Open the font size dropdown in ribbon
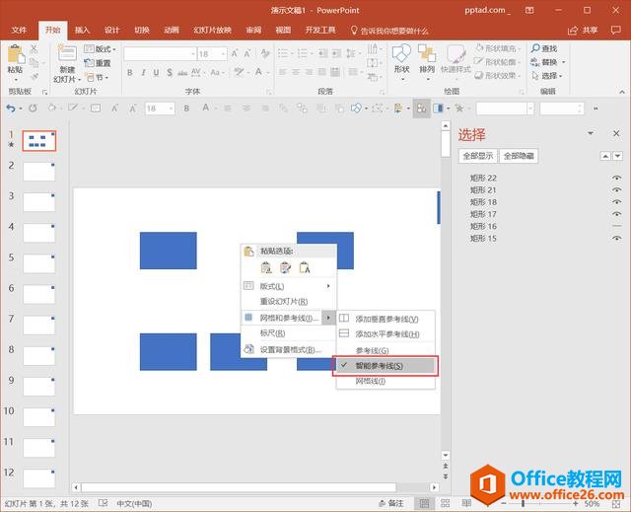This screenshot has height=512, width=631. click(x=222, y=54)
